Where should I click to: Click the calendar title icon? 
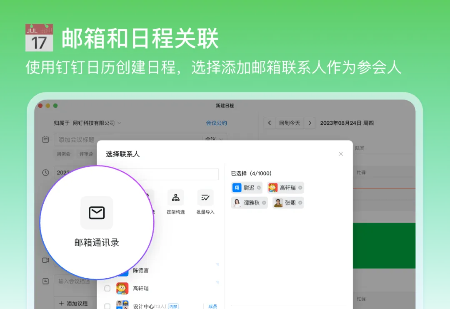pos(46,139)
